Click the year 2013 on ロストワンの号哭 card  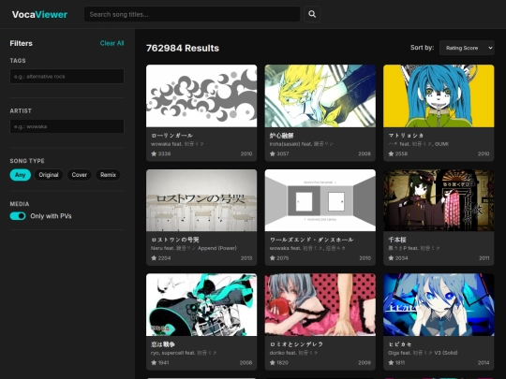pyautogui.click(x=246, y=258)
